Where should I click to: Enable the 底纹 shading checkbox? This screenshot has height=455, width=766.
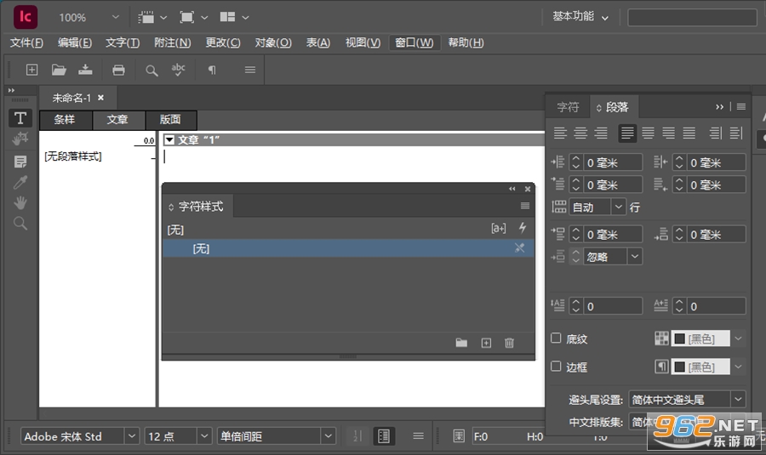pyautogui.click(x=556, y=338)
